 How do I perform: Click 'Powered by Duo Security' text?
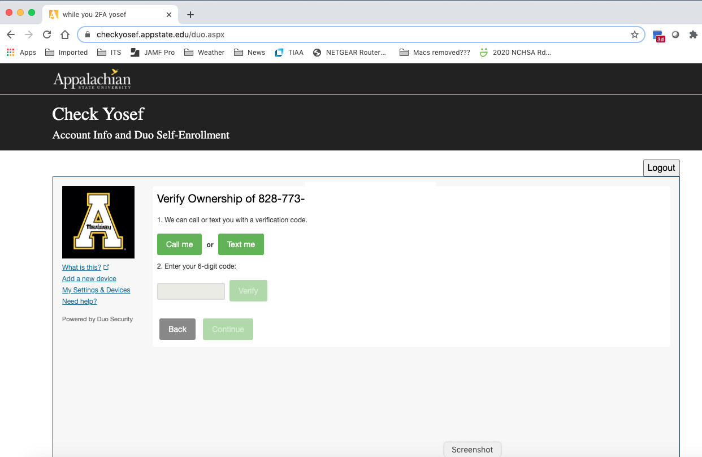click(97, 319)
